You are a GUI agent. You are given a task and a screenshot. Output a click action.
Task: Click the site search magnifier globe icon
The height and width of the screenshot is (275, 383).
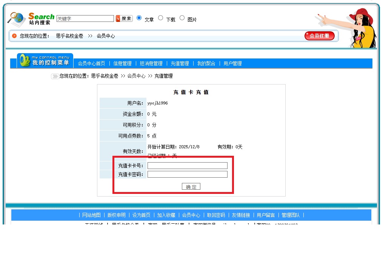point(17,19)
